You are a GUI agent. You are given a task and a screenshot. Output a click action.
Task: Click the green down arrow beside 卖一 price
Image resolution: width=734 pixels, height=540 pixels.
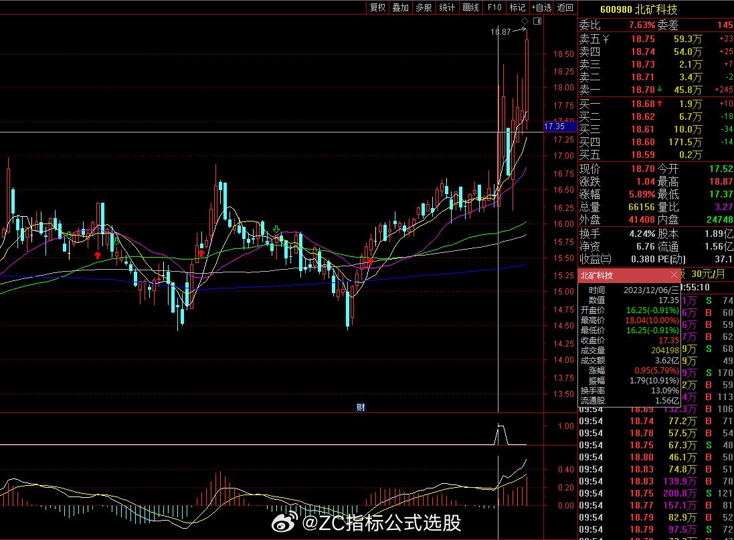click(x=660, y=89)
